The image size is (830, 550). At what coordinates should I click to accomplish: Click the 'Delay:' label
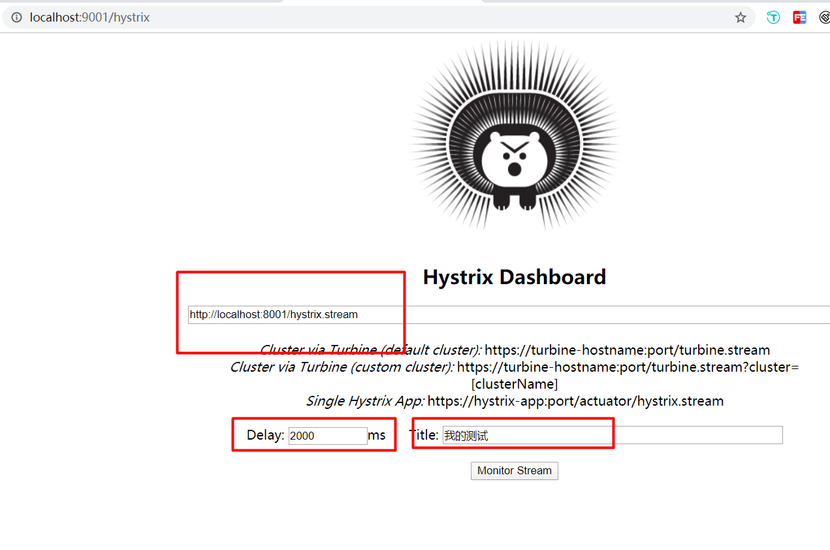pos(266,435)
